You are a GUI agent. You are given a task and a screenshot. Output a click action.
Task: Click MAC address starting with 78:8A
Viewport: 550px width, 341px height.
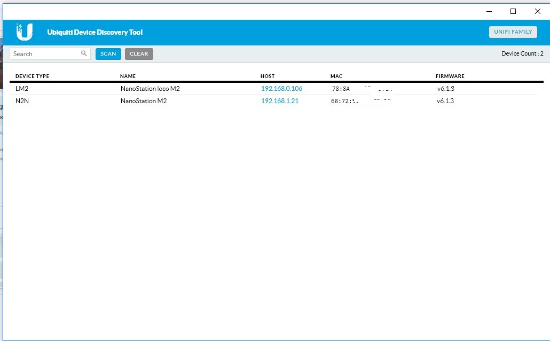pos(362,89)
